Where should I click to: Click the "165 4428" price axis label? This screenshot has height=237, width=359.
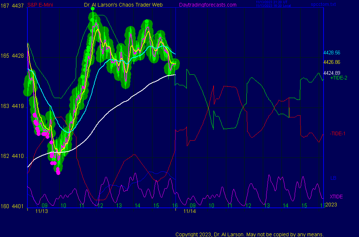[x=12, y=56]
